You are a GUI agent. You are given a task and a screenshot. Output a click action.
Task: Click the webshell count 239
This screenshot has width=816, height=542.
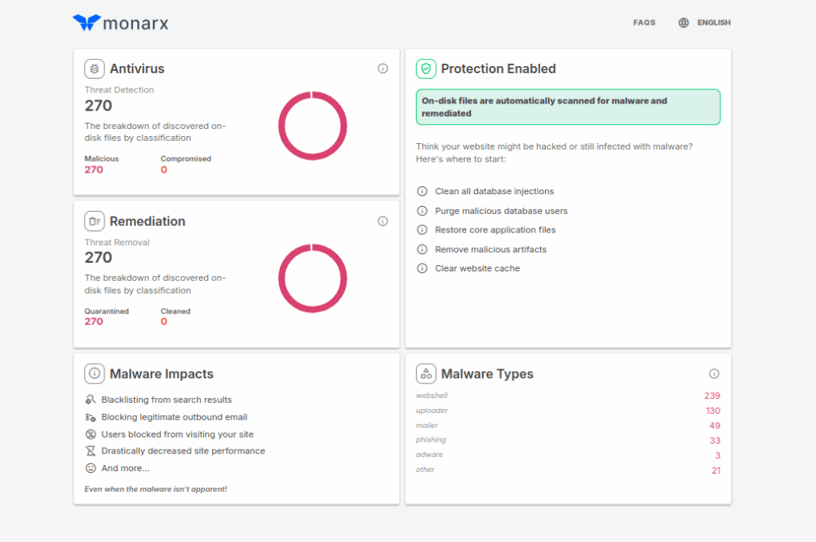pos(712,396)
